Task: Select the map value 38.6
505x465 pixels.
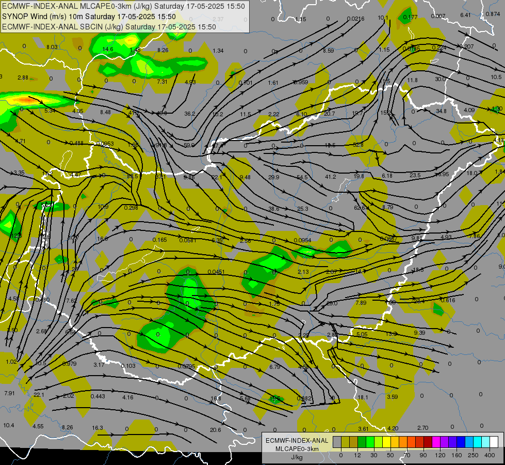Action: pos(274,209)
